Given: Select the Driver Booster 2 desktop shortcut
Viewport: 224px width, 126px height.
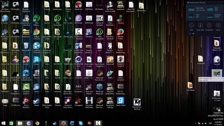Looking at the screenshot, I should (26, 103).
